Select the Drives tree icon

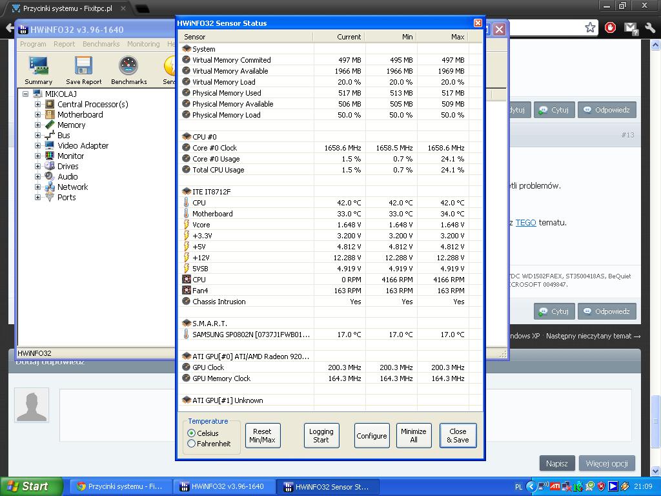50,166
